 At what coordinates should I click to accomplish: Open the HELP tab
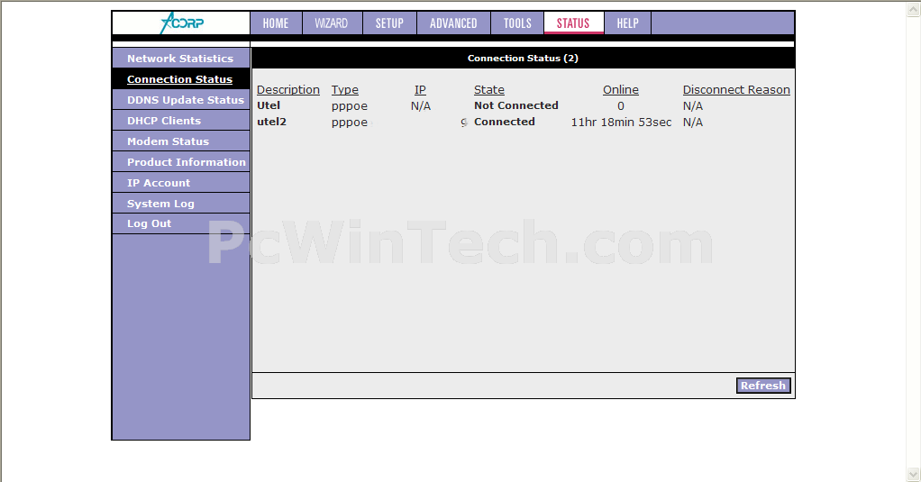click(x=627, y=23)
